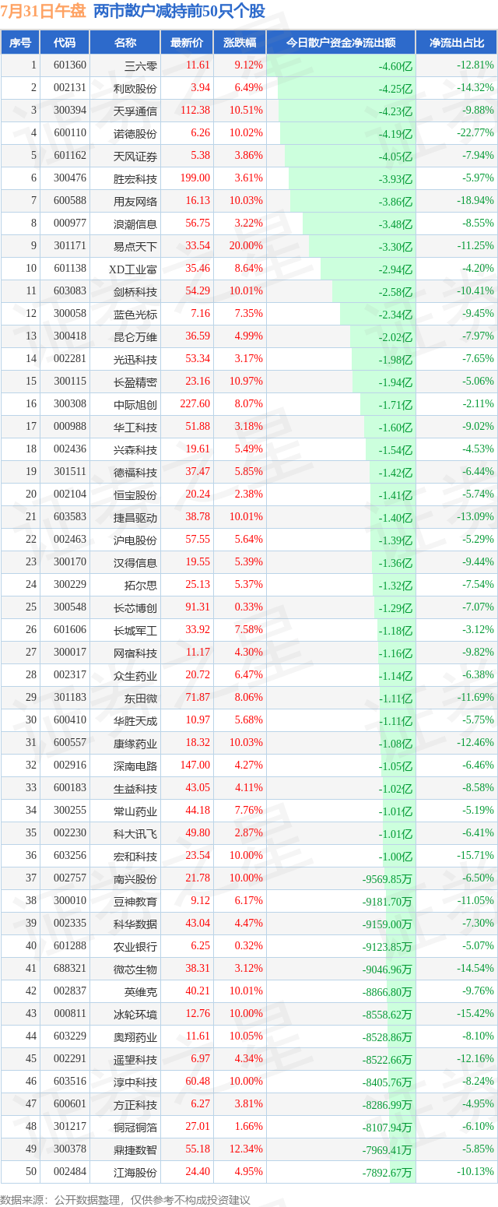Click the outflow value -9569.85万
This screenshot has height=1207, width=498.
click(x=388, y=878)
